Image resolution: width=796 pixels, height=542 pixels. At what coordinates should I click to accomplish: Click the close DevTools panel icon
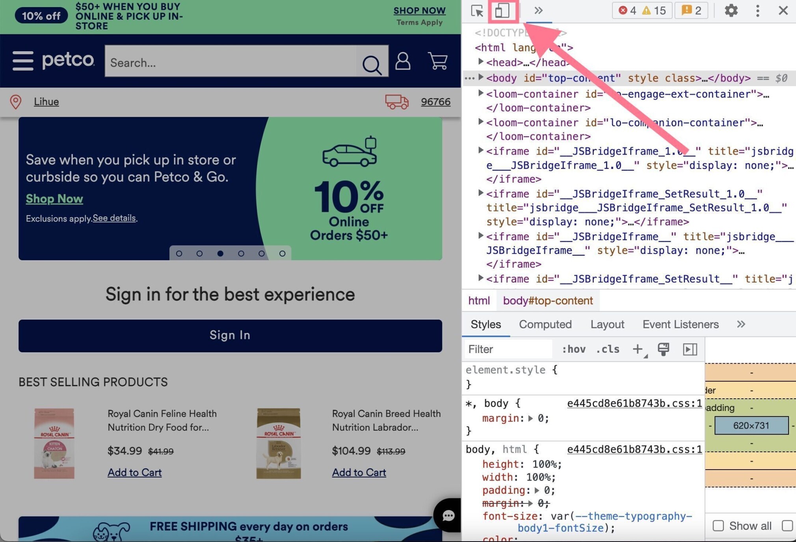point(783,10)
